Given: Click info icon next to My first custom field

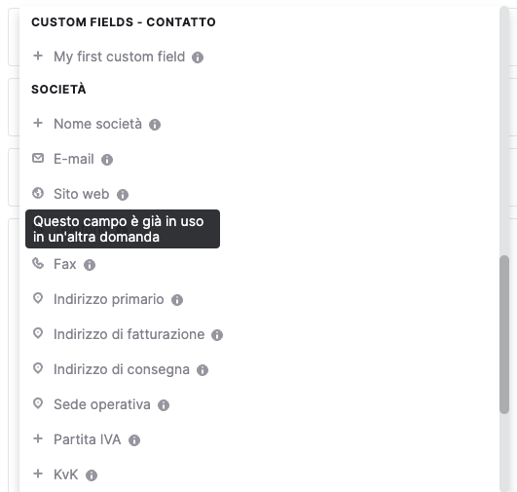Looking at the screenshot, I should coord(198,57).
